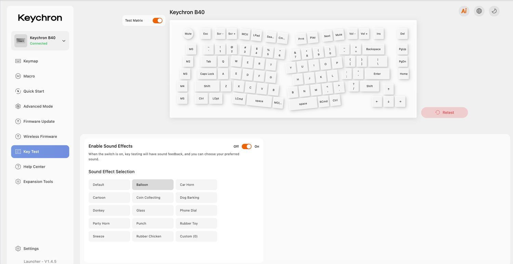Viewport: 513px width, 264px height.
Task: Click the Esc key on the keyboard
Action: (206, 34)
